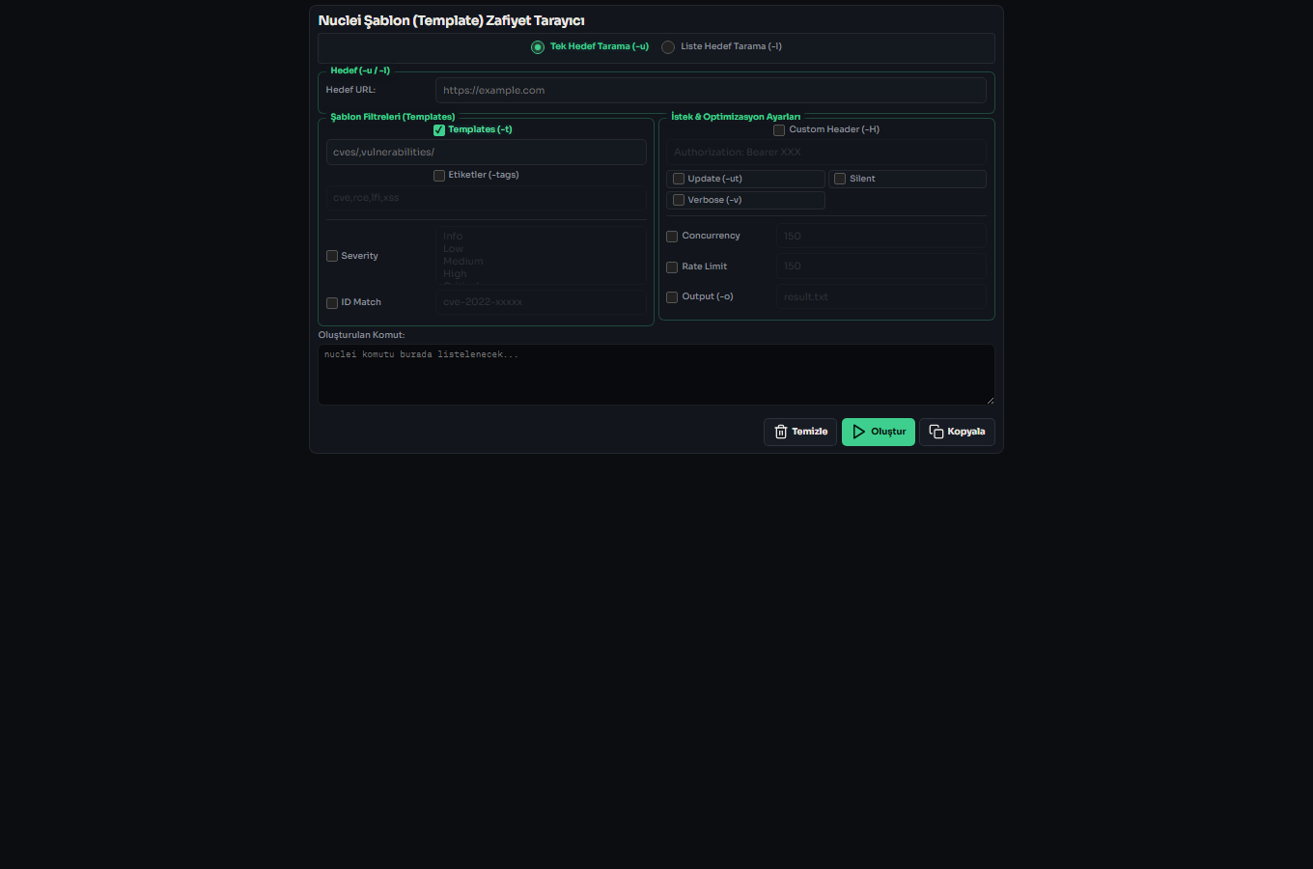Tick the Severity checkbox
This screenshot has height=869, width=1313.
pyautogui.click(x=332, y=257)
